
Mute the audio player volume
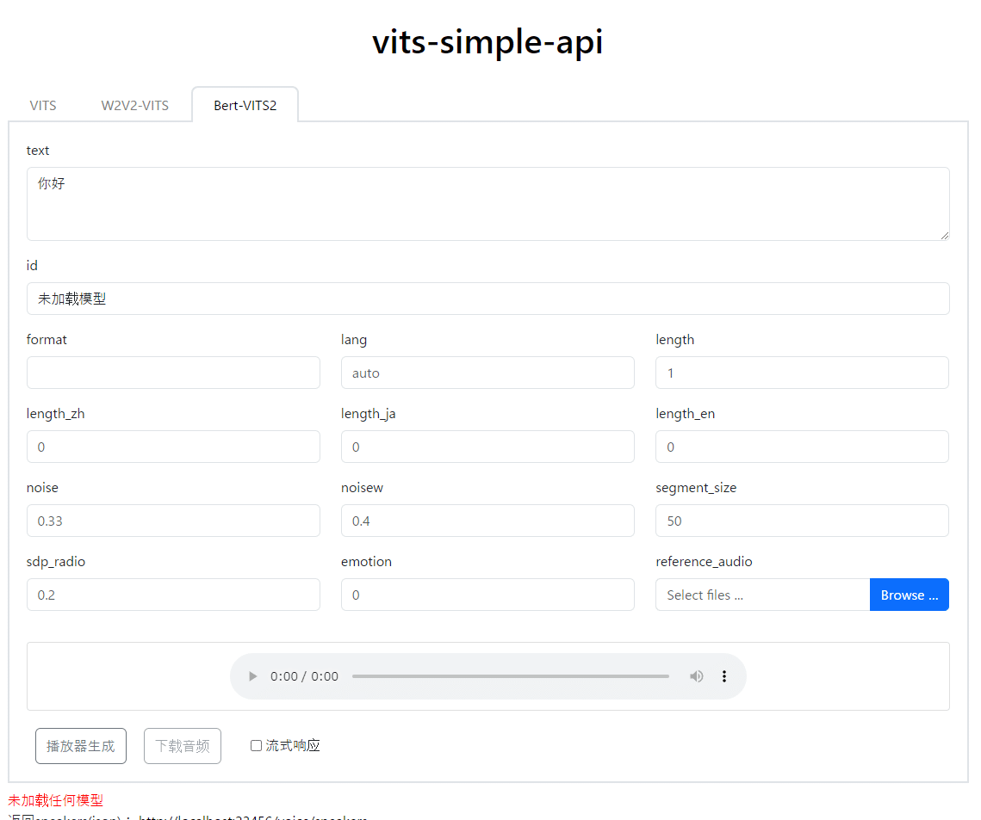click(697, 676)
